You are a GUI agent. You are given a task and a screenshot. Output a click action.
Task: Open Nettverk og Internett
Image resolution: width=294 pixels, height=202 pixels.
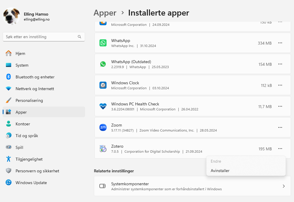(44, 89)
